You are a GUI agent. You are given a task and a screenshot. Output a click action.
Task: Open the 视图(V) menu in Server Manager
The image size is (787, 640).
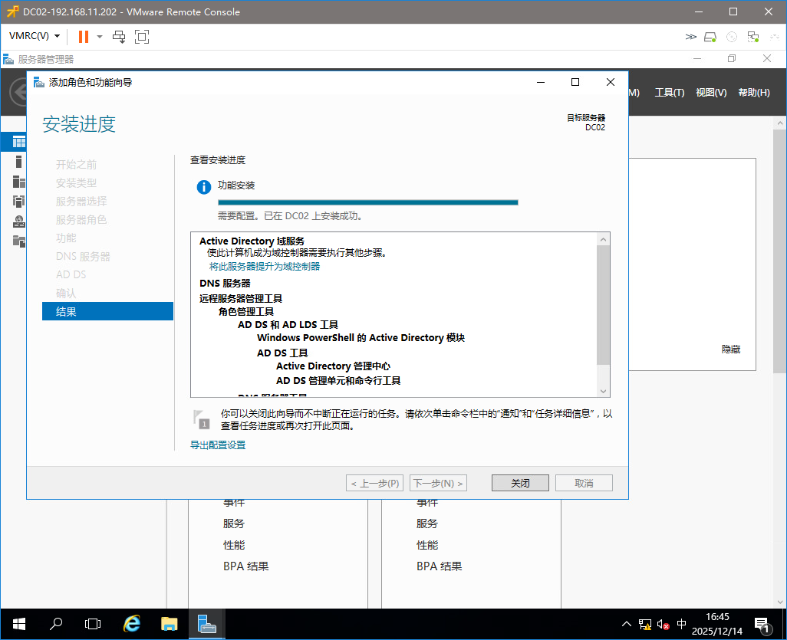711,93
